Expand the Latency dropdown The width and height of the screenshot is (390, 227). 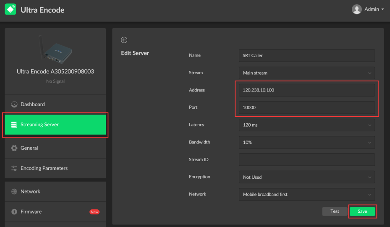click(306, 125)
